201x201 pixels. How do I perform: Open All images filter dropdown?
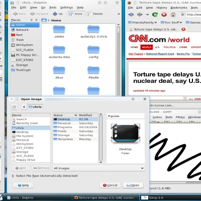click(98, 168)
